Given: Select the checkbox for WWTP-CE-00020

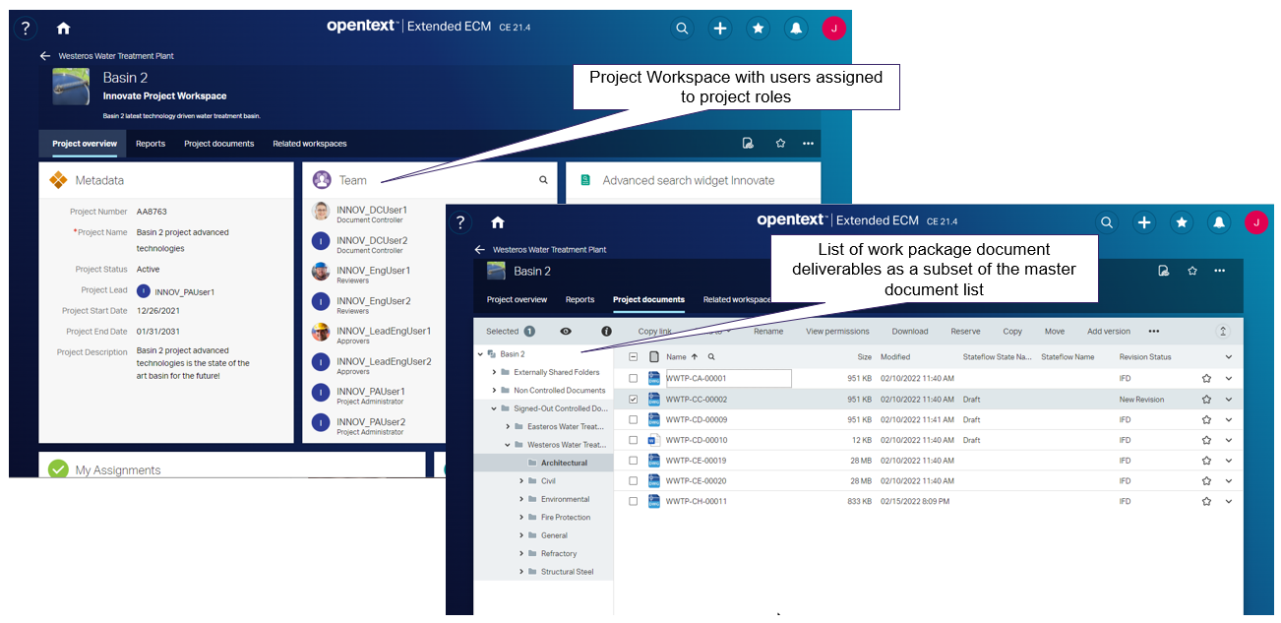Looking at the screenshot, I should click(634, 480).
